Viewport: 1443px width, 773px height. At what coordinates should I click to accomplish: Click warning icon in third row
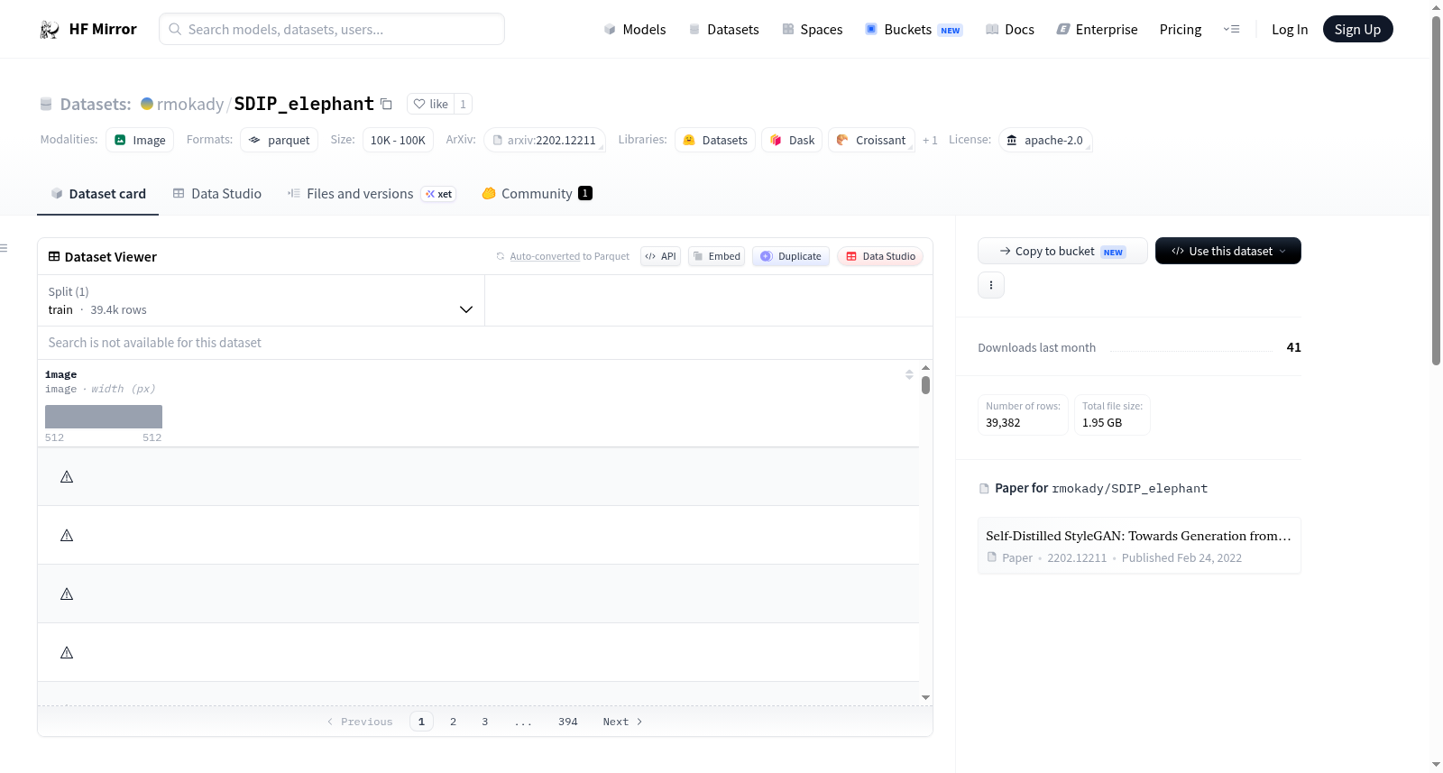(x=67, y=594)
